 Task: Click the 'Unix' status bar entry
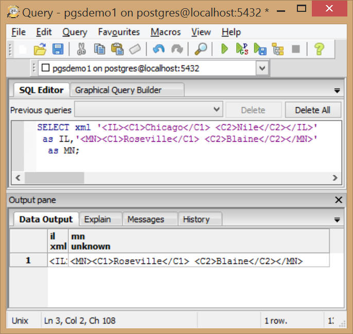click(20, 321)
